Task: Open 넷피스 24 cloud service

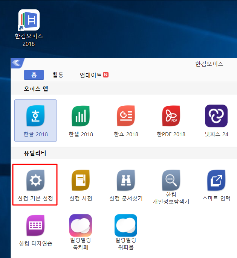Action: [x=216, y=116]
